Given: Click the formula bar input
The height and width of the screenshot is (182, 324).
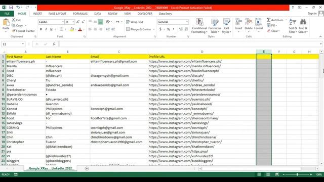Looking at the screenshot, I should 189,44.
